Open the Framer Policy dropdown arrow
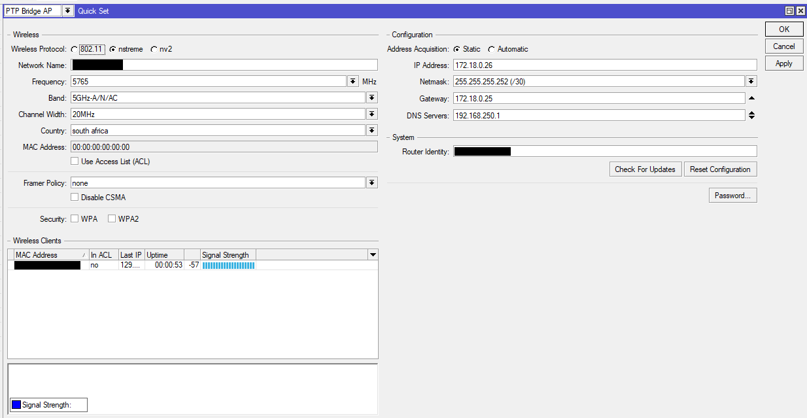This screenshot has height=418, width=807. click(372, 183)
